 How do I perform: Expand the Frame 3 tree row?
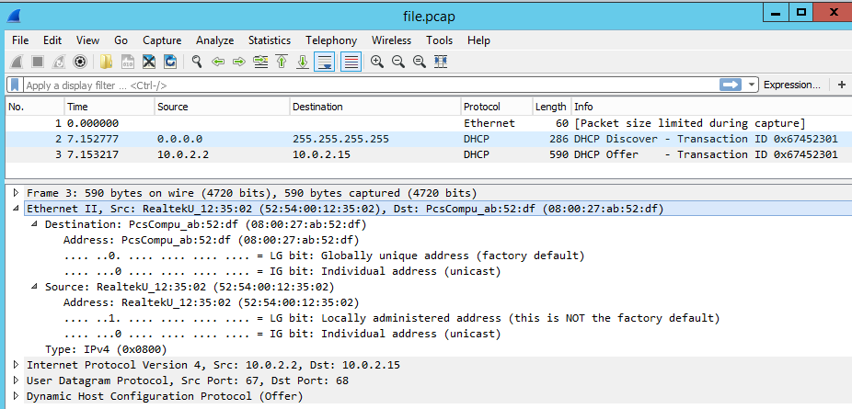coord(16,193)
